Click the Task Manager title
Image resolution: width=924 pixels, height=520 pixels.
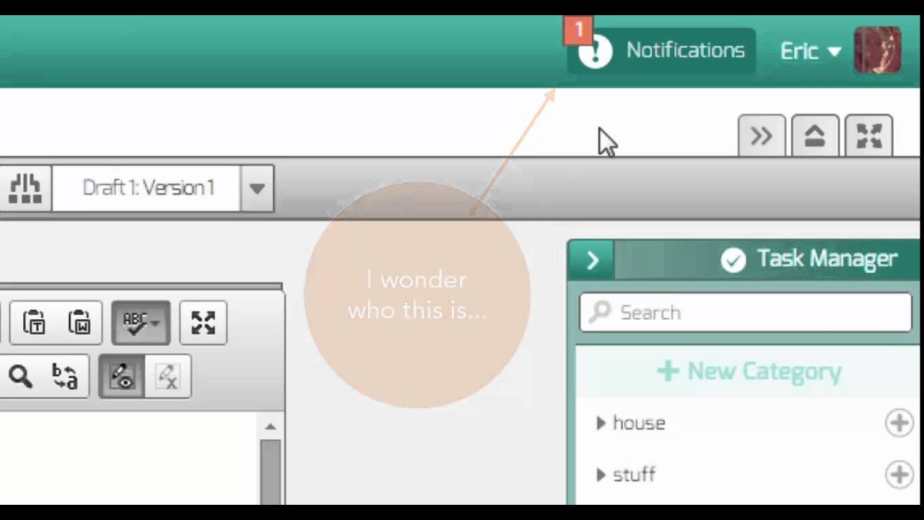click(827, 259)
